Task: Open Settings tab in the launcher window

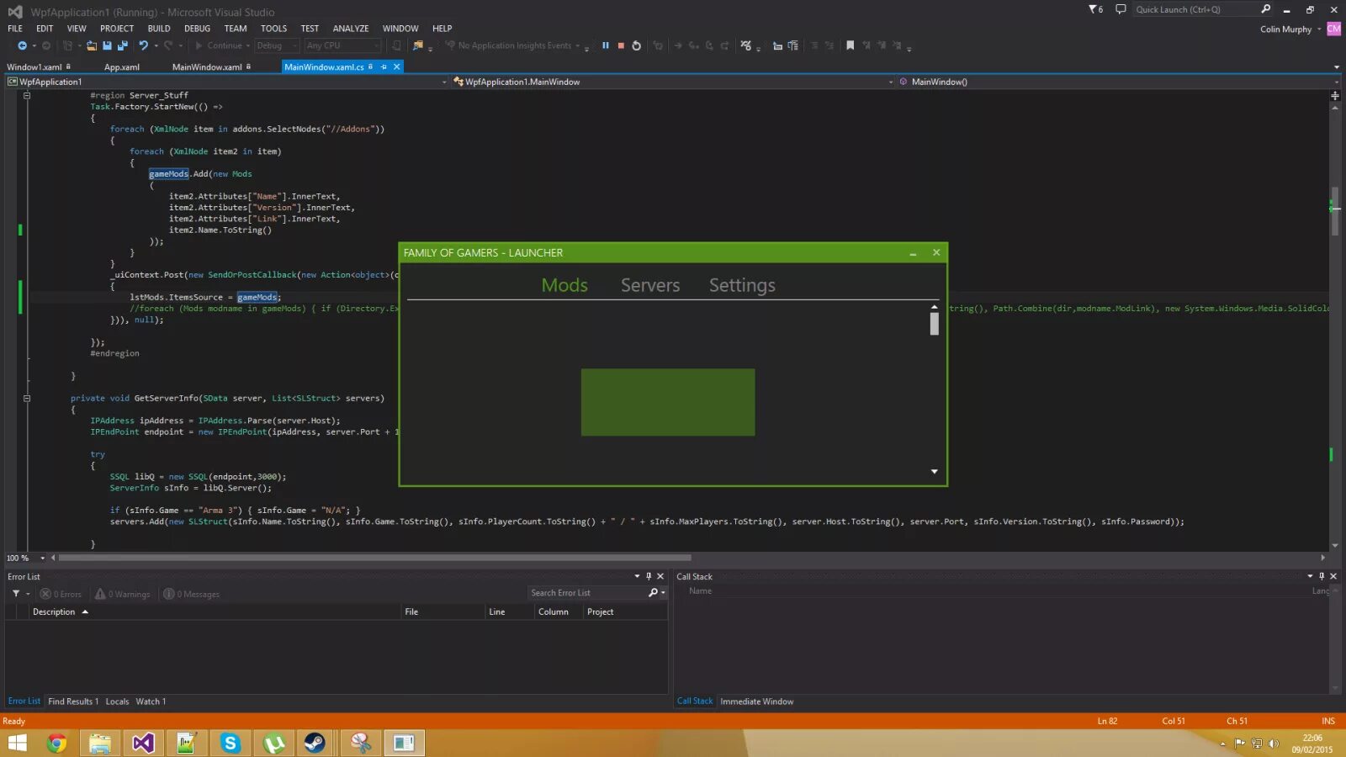Action: [x=742, y=285]
